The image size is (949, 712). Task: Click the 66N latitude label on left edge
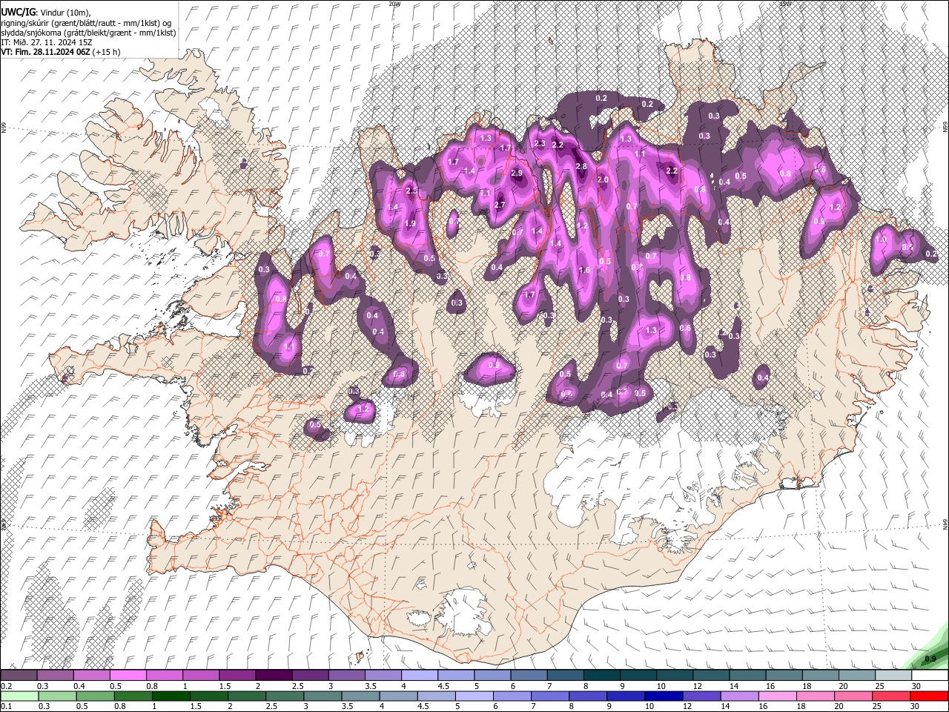click(4, 129)
